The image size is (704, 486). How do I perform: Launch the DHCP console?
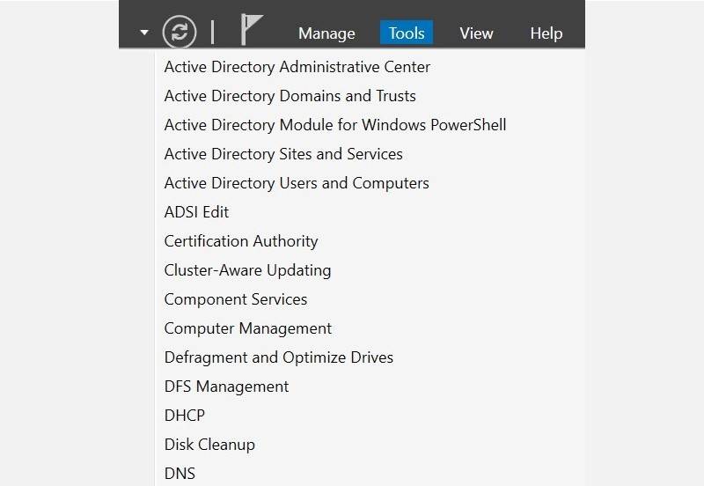185,416
